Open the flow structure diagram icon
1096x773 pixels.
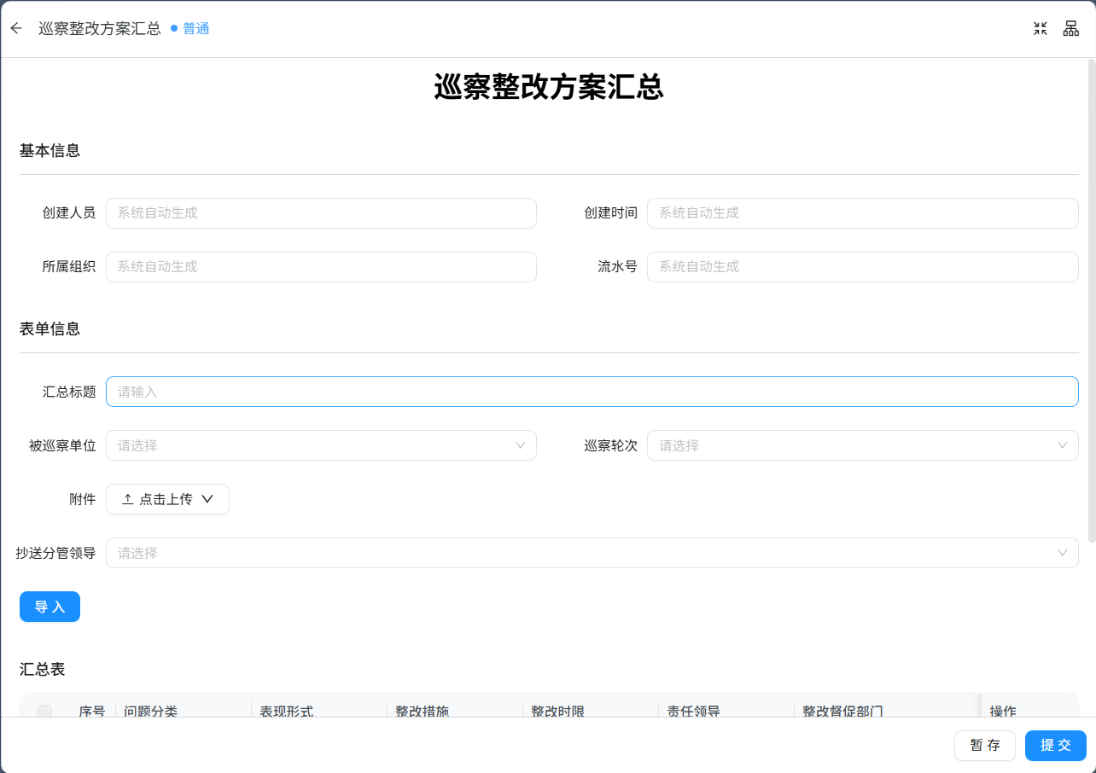(x=1070, y=28)
